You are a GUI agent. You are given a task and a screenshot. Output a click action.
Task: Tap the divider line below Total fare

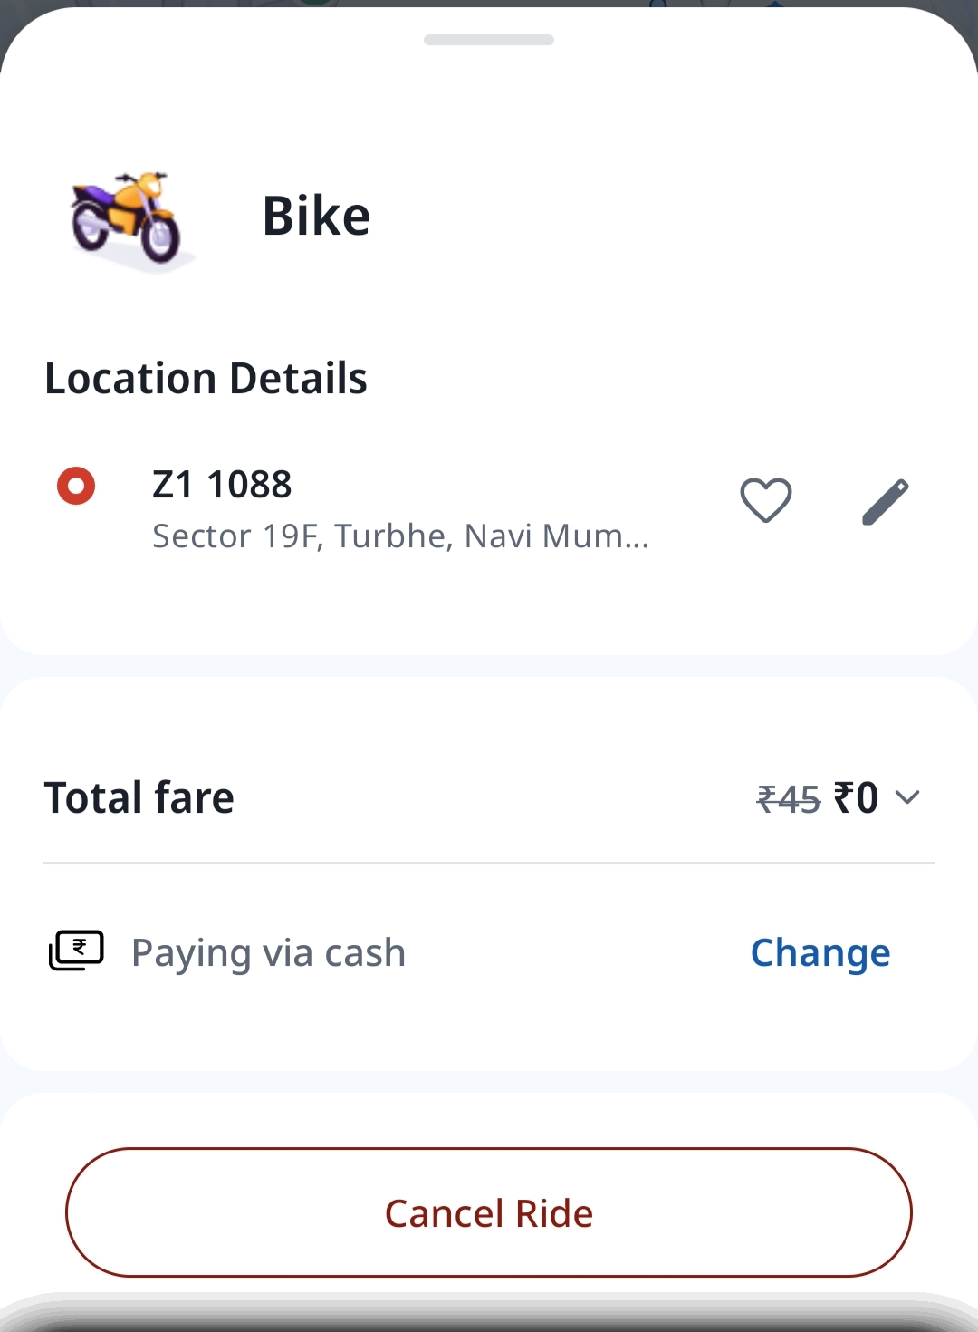[x=489, y=864]
